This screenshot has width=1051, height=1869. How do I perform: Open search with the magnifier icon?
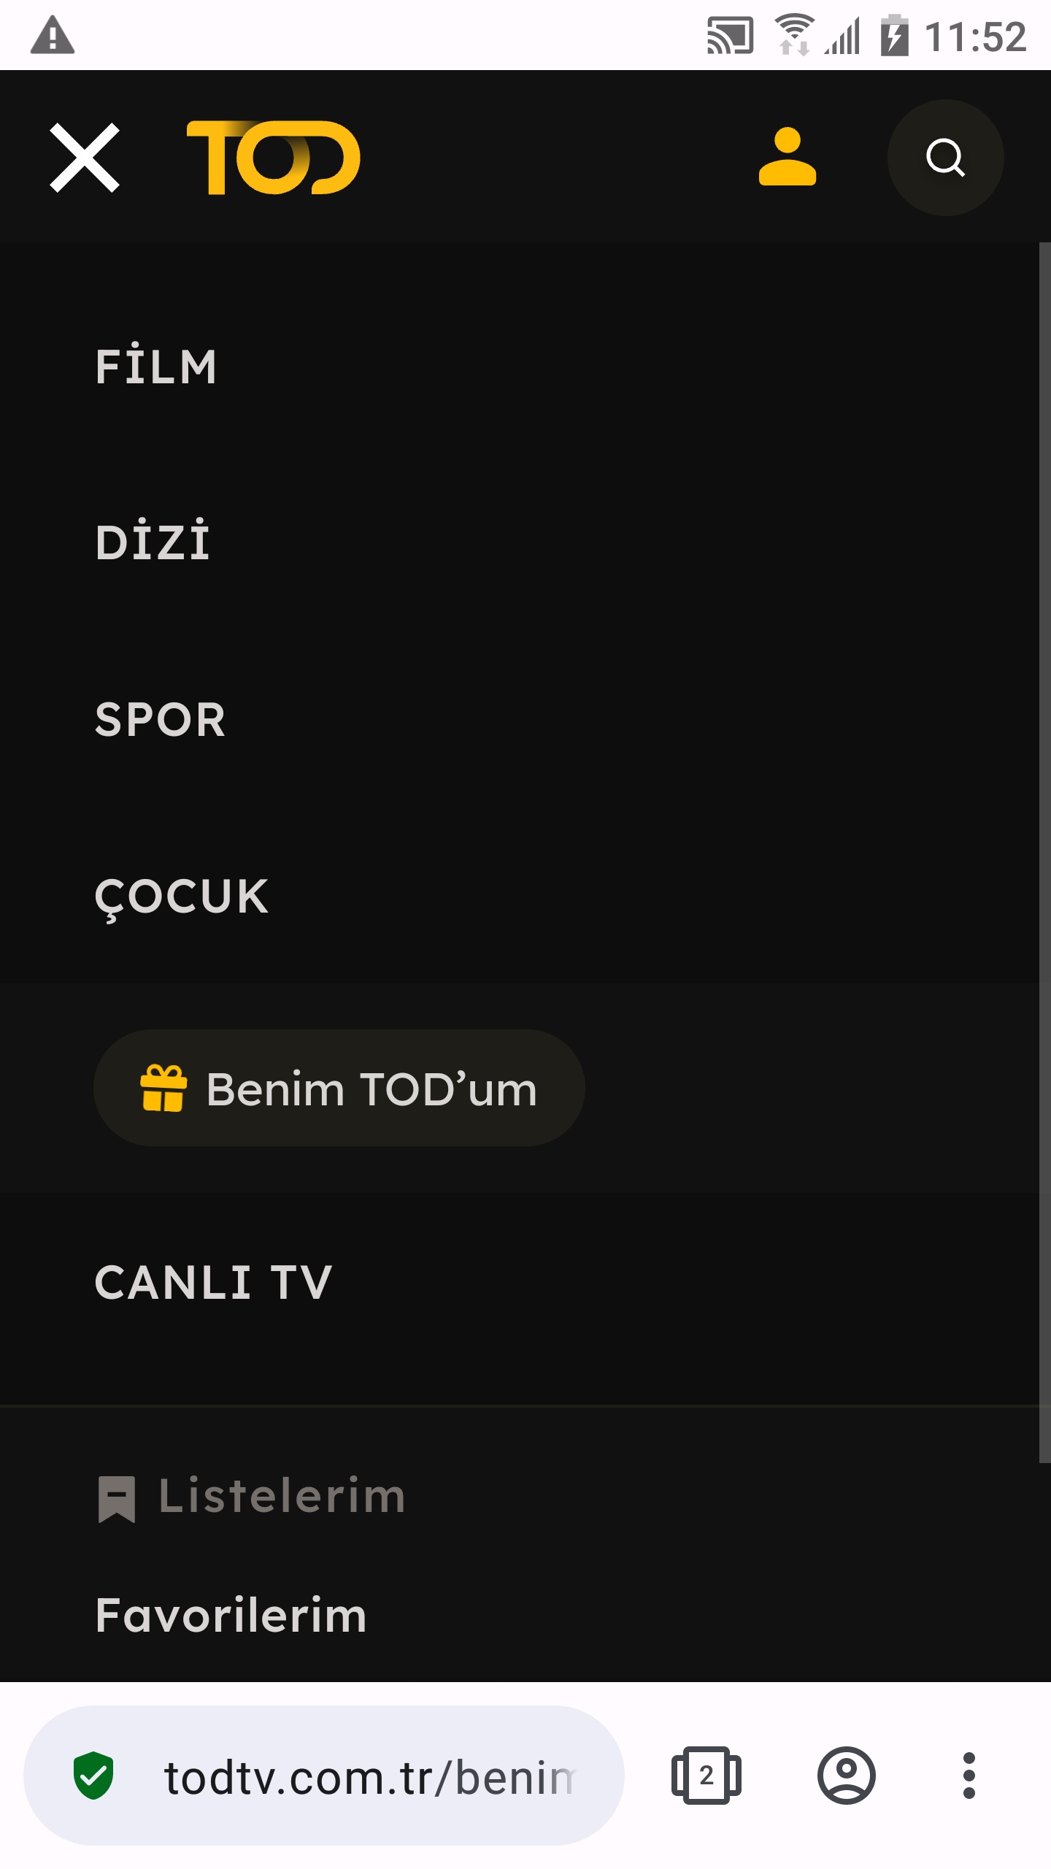[945, 158]
